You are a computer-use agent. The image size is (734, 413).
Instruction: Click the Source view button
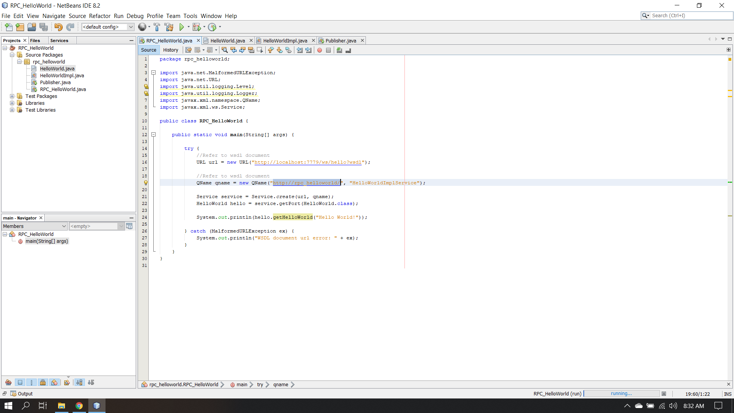(x=149, y=50)
